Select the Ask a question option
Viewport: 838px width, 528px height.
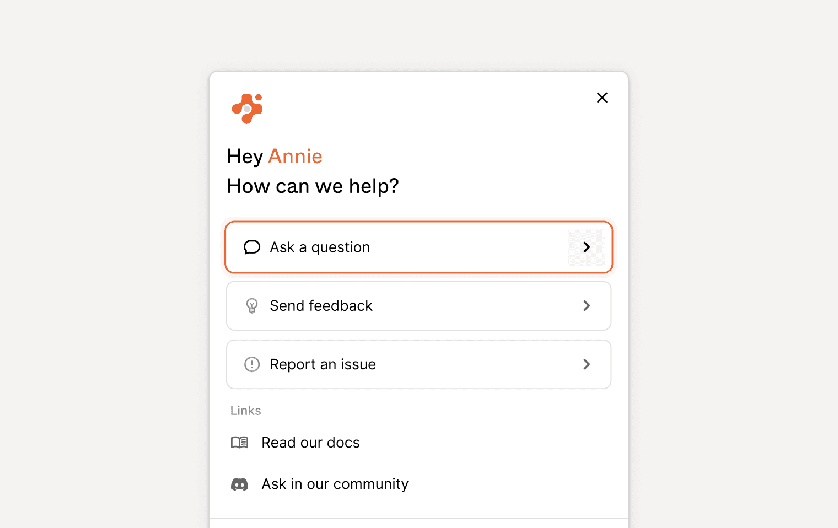click(x=418, y=247)
